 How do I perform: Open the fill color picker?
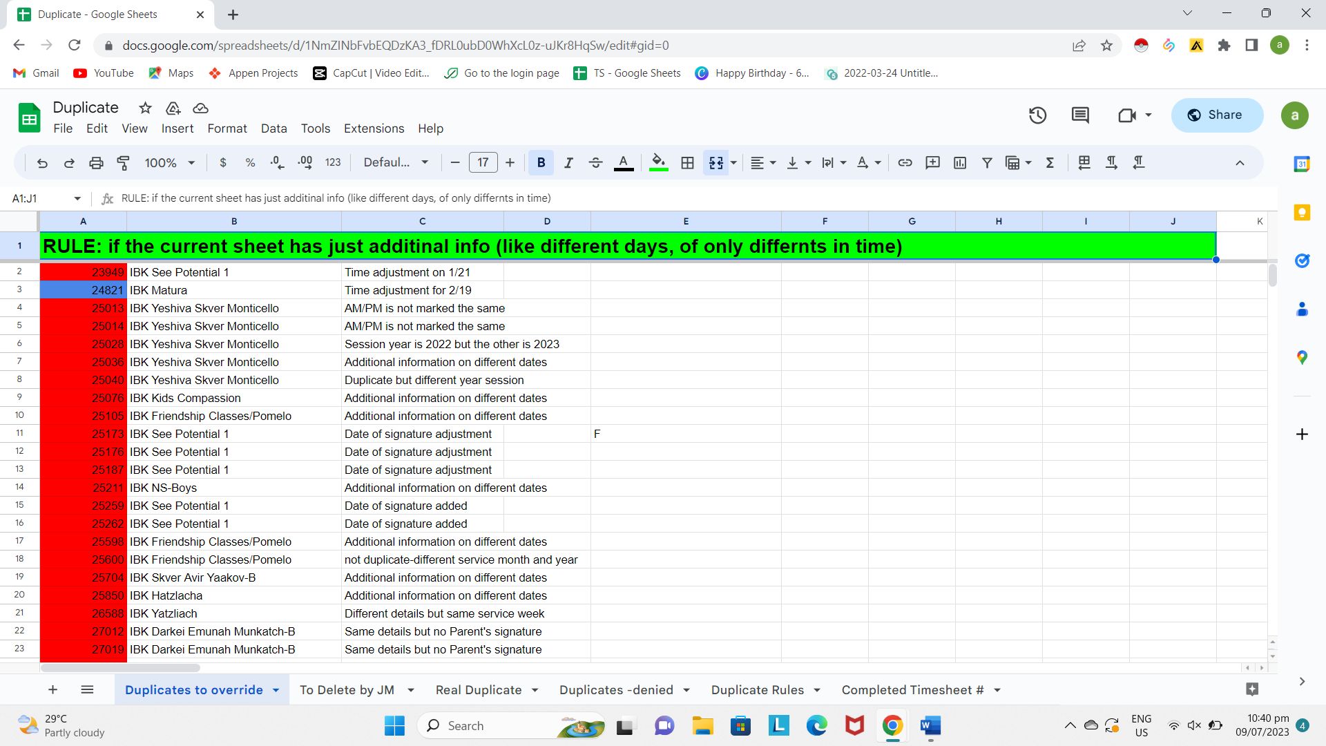659,163
